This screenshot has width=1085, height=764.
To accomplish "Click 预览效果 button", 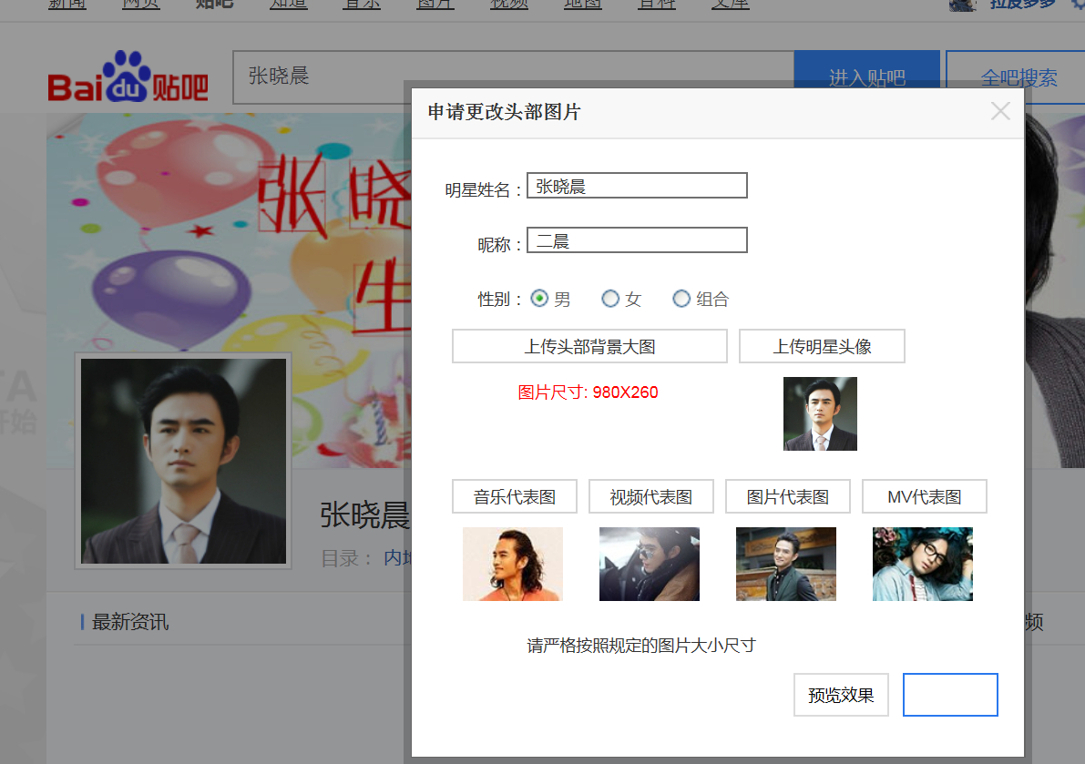I will point(841,695).
